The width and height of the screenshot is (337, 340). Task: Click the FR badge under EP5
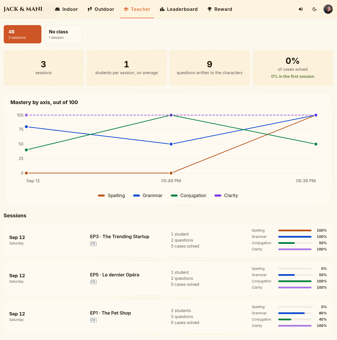[93, 282]
